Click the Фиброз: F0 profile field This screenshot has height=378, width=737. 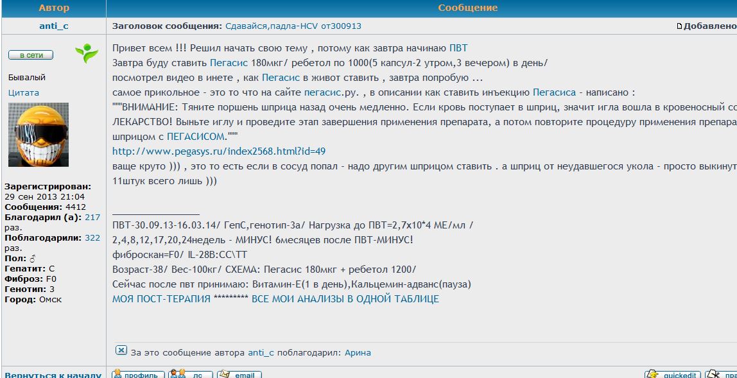point(31,279)
